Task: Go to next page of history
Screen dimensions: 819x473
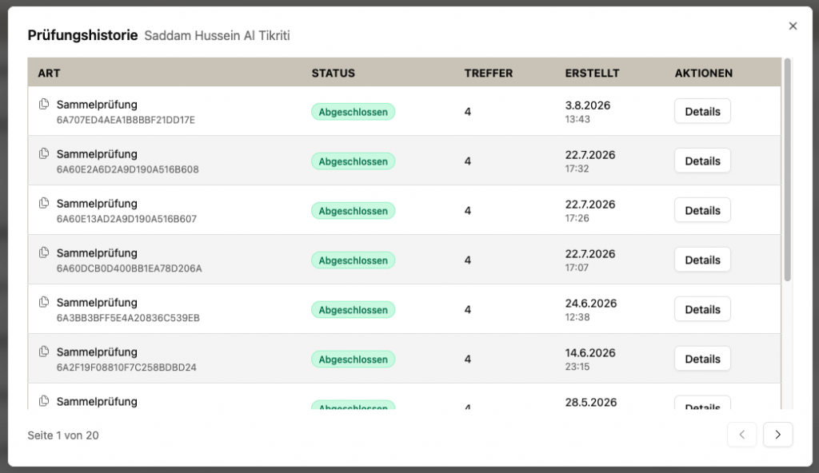Action: [777, 435]
